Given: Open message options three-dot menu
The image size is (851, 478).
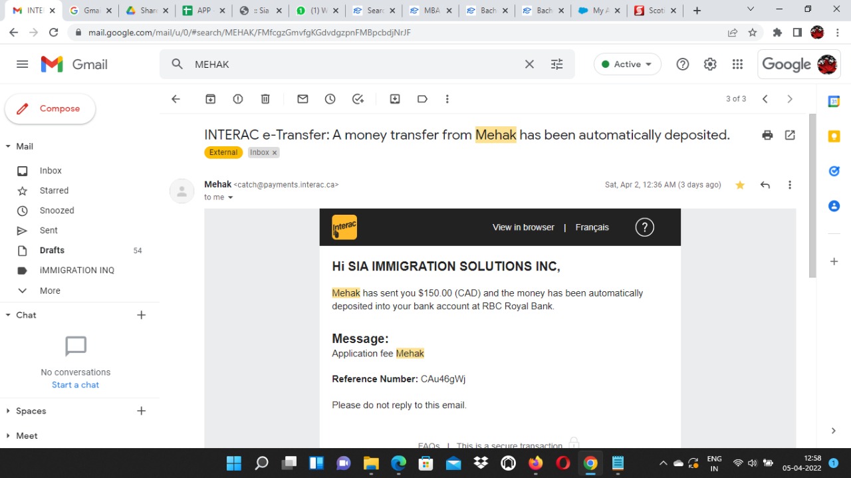Looking at the screenshot, I should click(790, 185).
